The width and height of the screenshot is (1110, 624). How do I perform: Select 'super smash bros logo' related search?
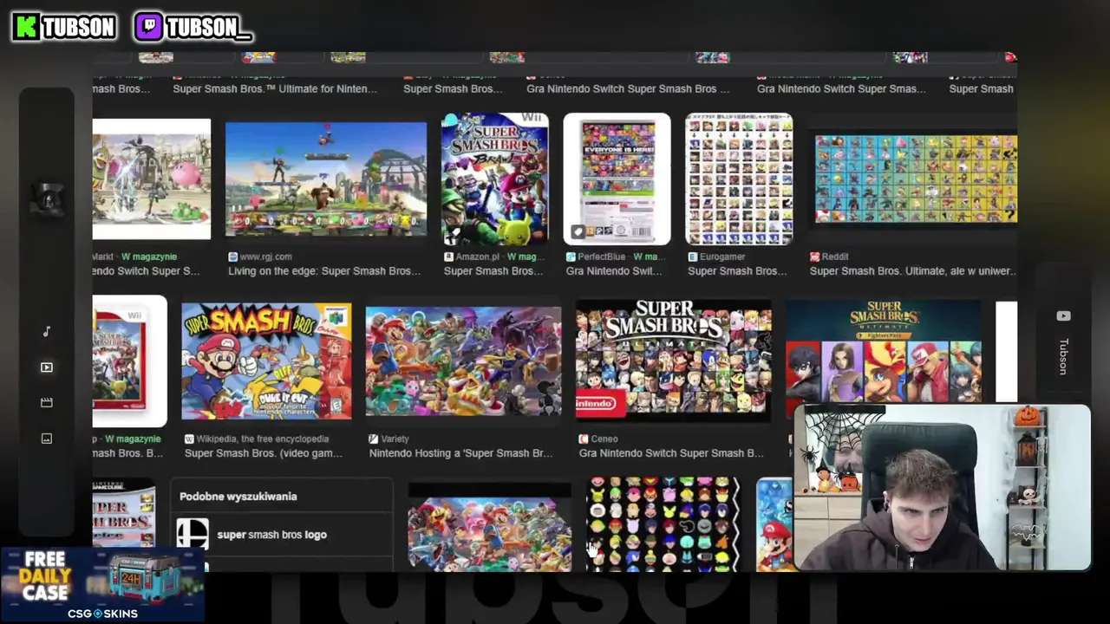click(272, 535)
